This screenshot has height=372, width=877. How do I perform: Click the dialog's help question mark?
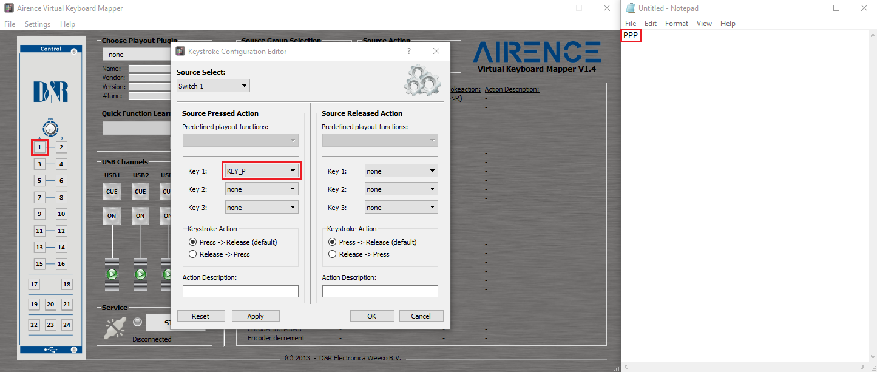click(x=408, y=52)
